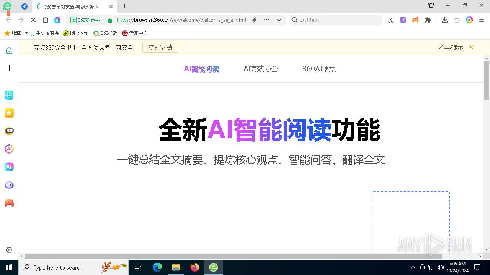Open the purple translate extension icon

click(403, 20)
